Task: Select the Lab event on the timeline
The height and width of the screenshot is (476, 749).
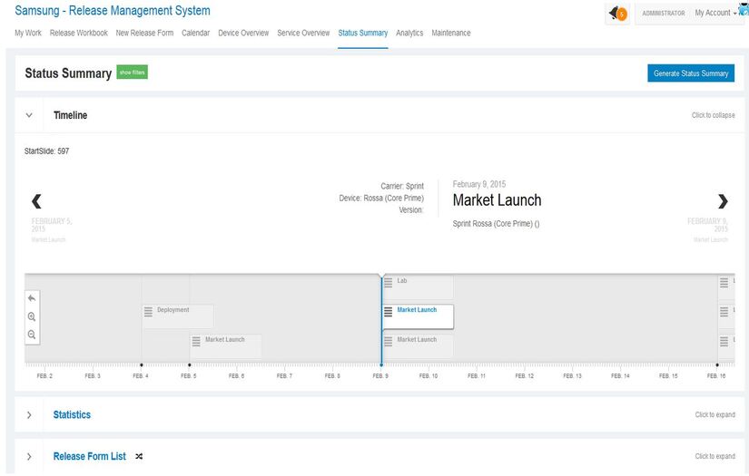Action: (418, 287)
